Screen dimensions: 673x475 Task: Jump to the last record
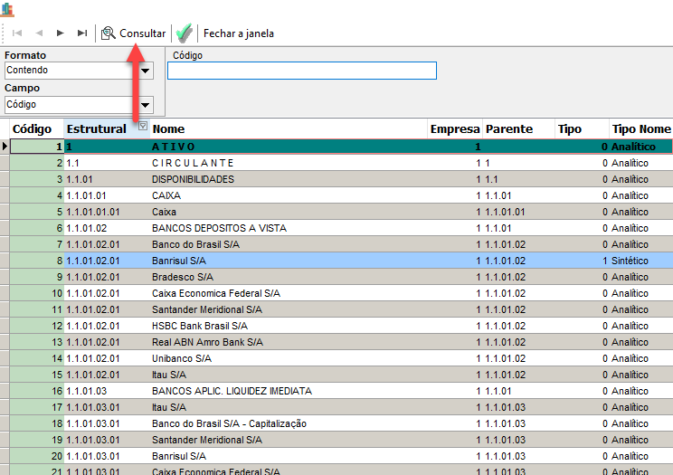pyautogui.click(x=82, y=33)
